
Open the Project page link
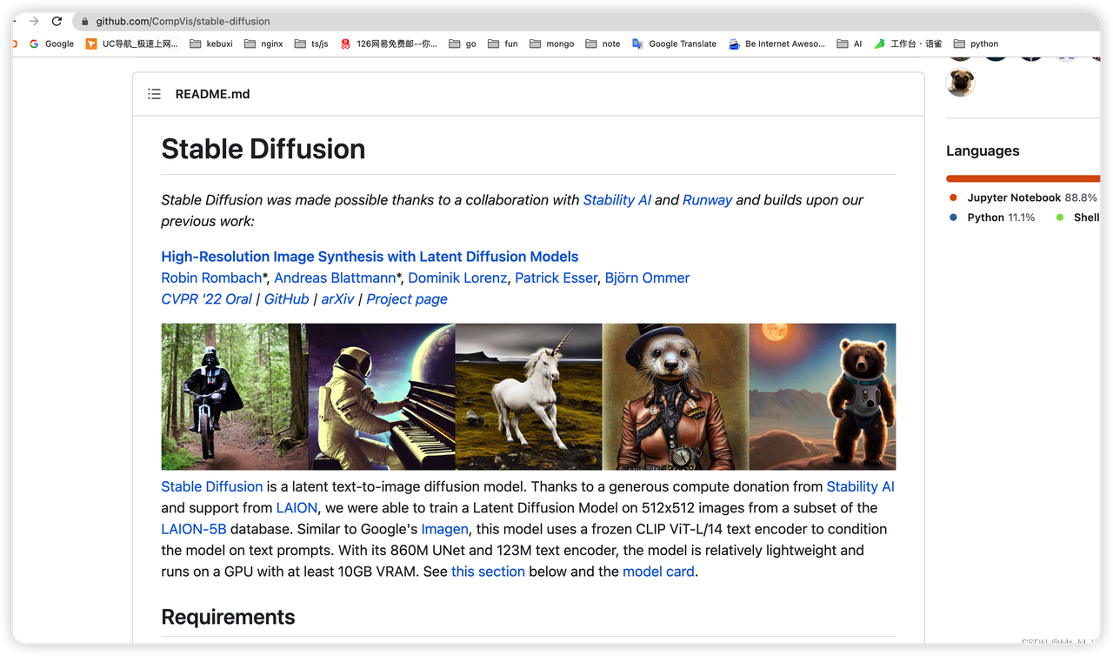click(x=406, y=299)
